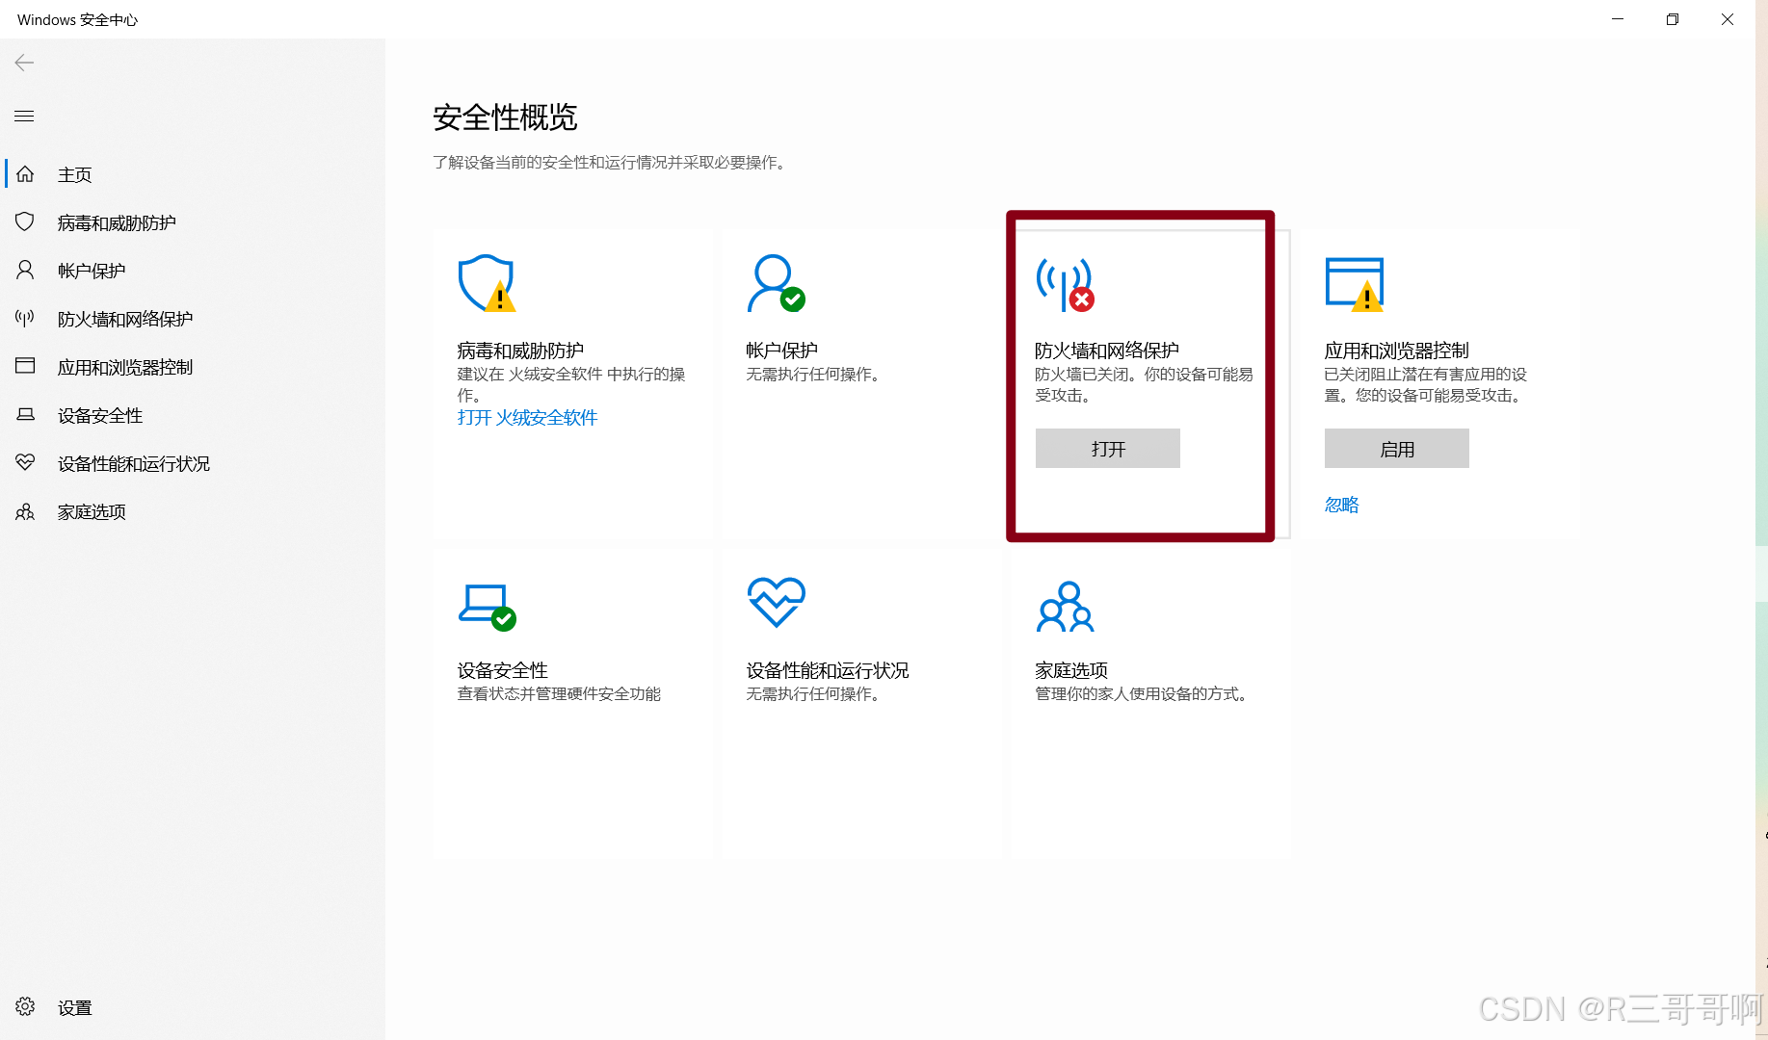Viewport: 1768px width, 1040px height.
Task: Open 病毒和威胁防护 in the sidebar
Action: [x=117, y=222]
